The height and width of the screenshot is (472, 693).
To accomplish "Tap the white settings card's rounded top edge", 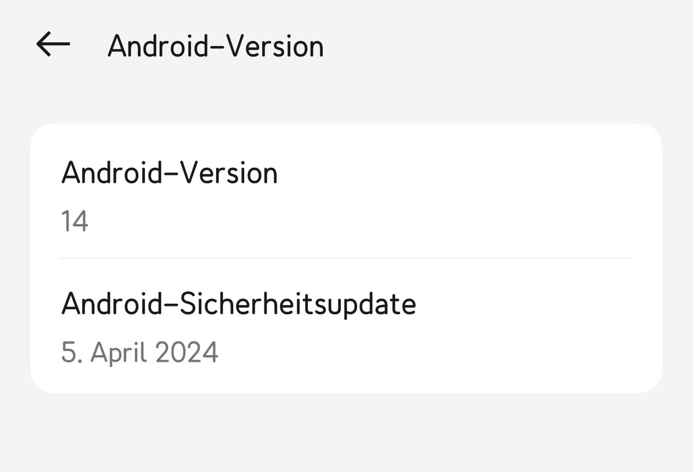I will (346, 125).
